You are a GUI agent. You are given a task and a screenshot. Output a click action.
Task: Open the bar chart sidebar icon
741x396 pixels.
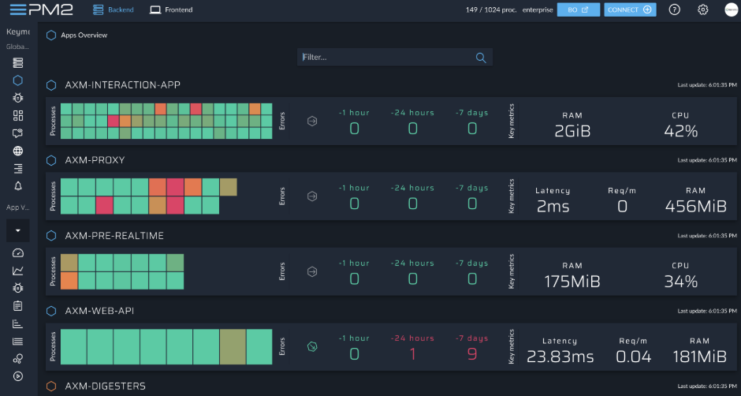pyautogui.click(x=18, y=323)
